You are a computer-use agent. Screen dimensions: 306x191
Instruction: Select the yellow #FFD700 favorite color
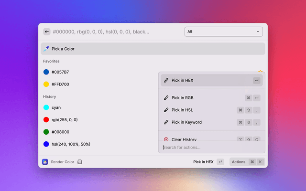coord(60,84)
